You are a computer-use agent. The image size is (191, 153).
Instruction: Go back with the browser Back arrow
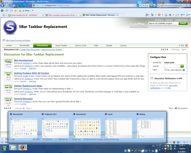pyautogui.click(x=2, y=5)
